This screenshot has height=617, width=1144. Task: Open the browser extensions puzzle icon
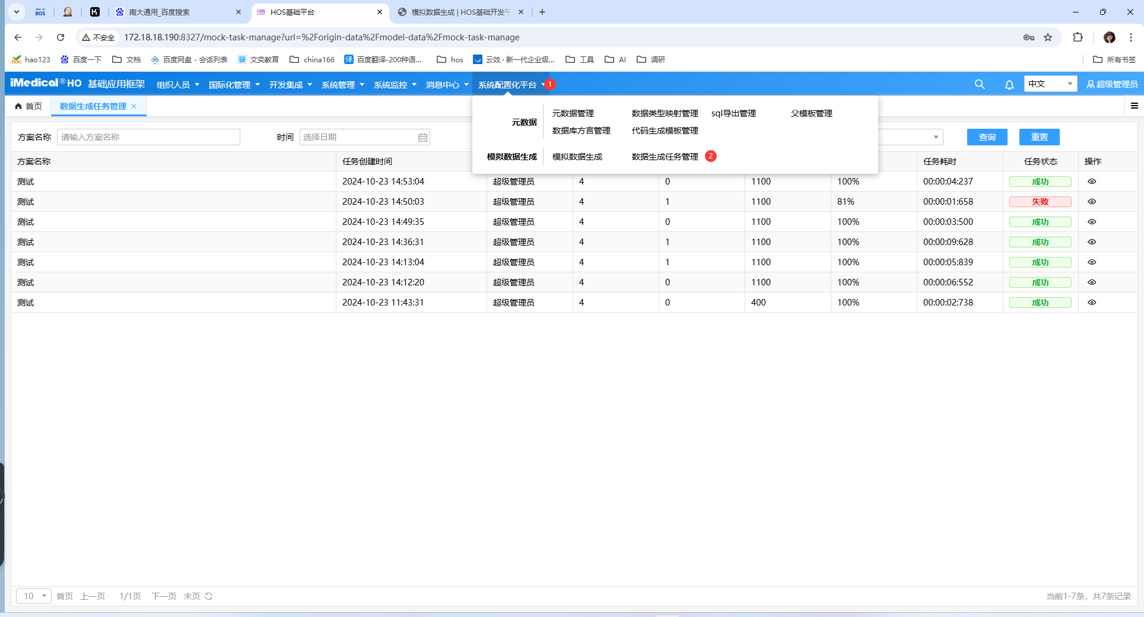point(1078,37)
